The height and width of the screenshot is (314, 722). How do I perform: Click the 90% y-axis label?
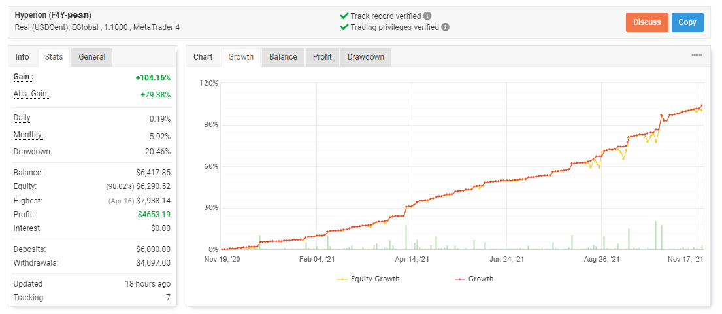tap(211, 125)
